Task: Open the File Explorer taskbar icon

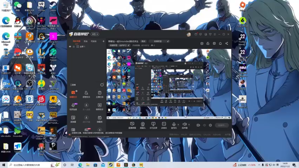Action: tap(88, 165)
